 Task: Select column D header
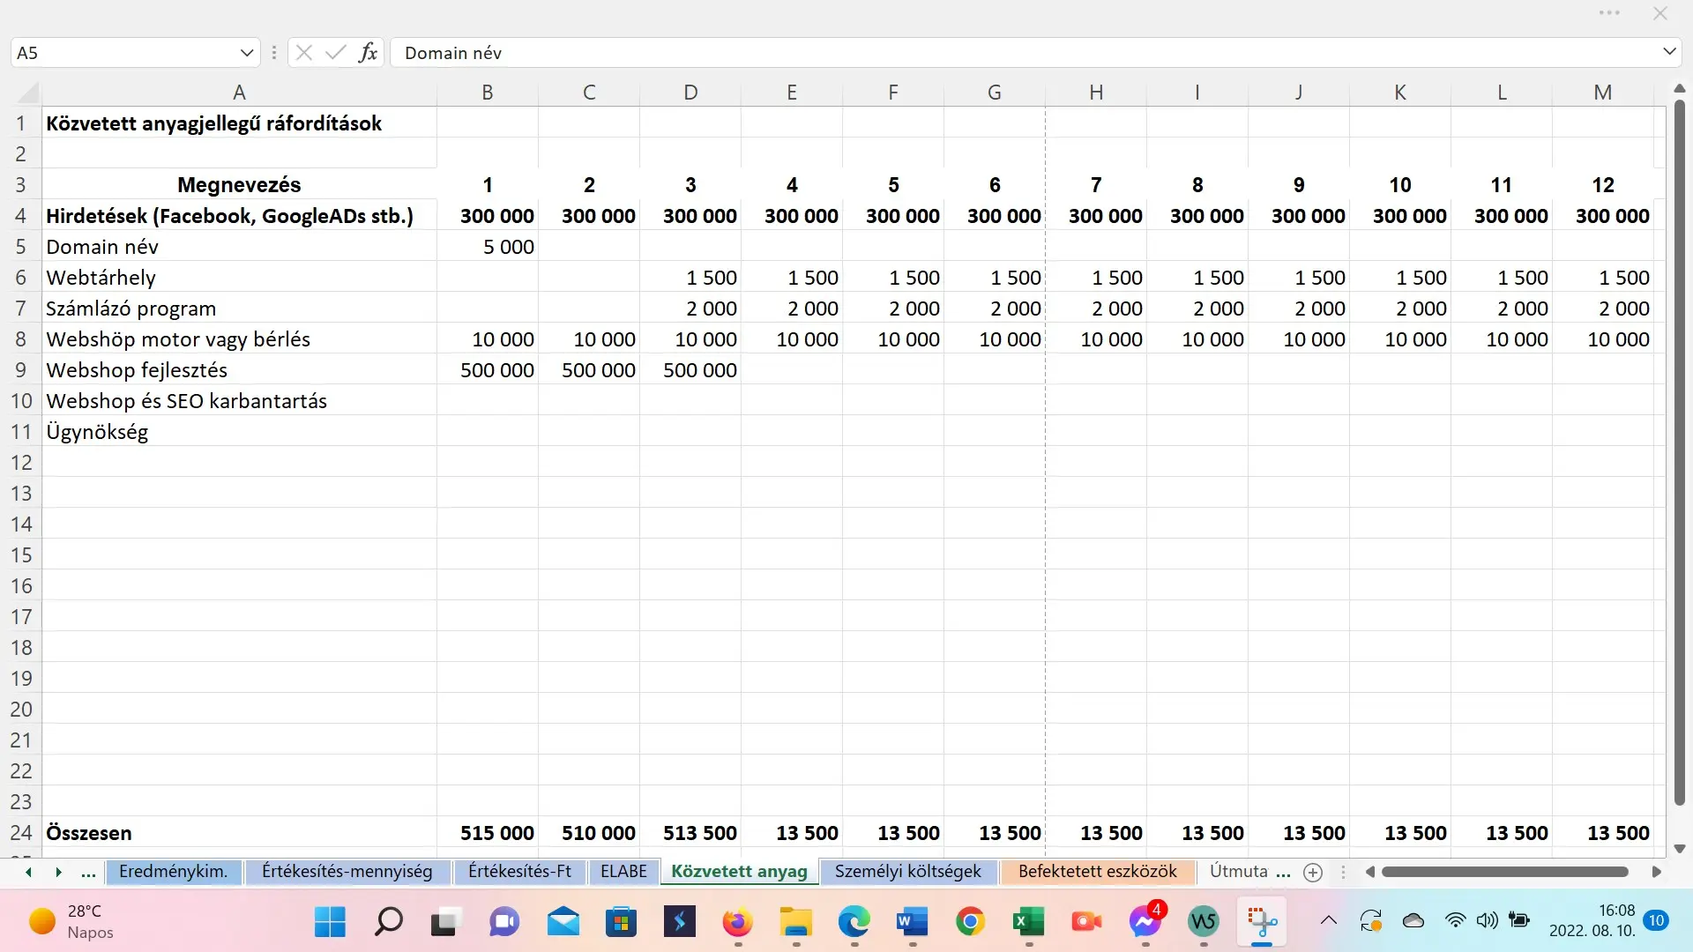click(x=690, y=93)
